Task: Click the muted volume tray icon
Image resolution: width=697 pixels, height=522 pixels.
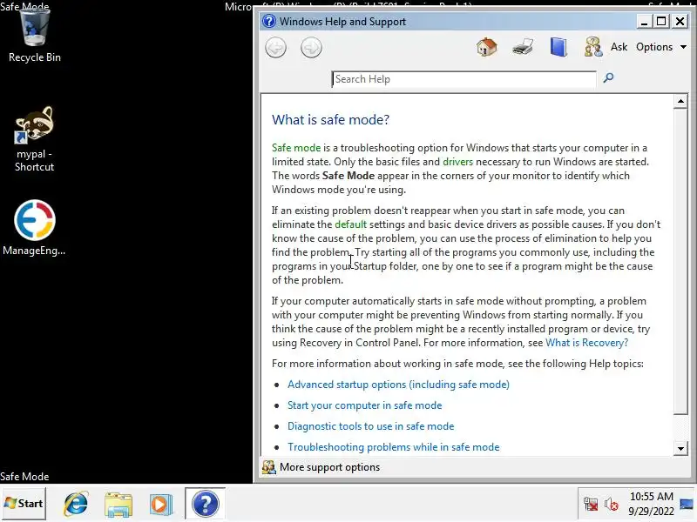Action: click(x=612, y=504)
